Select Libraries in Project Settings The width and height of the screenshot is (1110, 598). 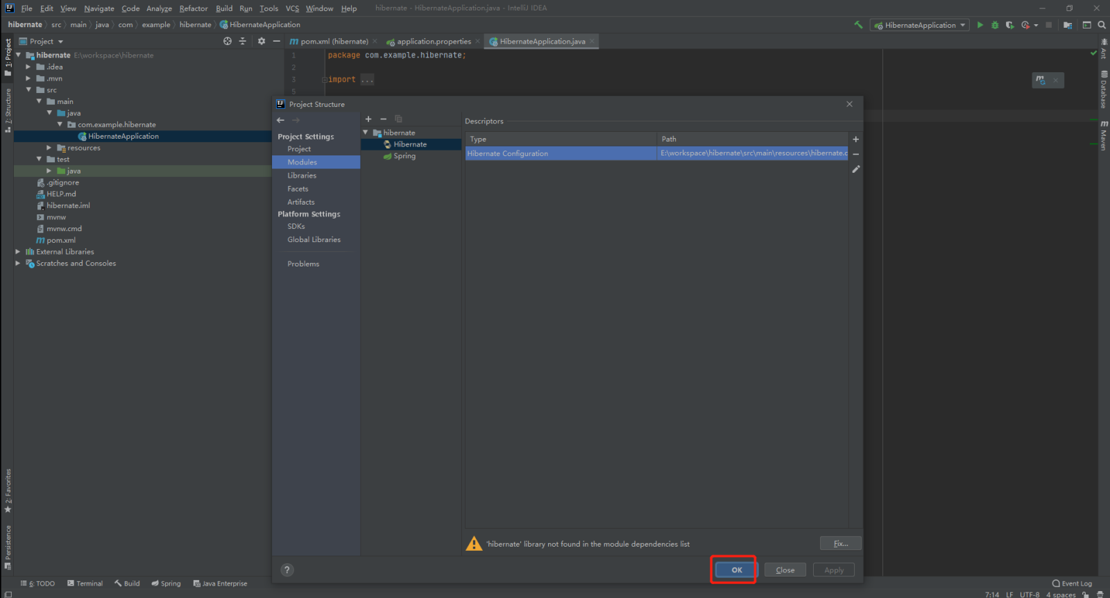[302, 176]
